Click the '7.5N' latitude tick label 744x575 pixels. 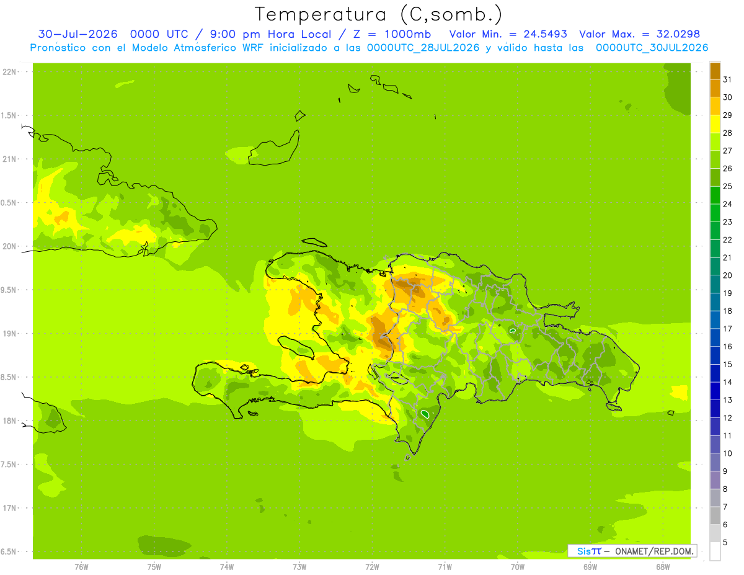(9, 465)
